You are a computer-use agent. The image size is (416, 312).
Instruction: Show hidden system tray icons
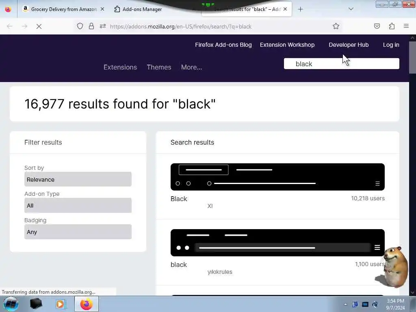[345, 304]
